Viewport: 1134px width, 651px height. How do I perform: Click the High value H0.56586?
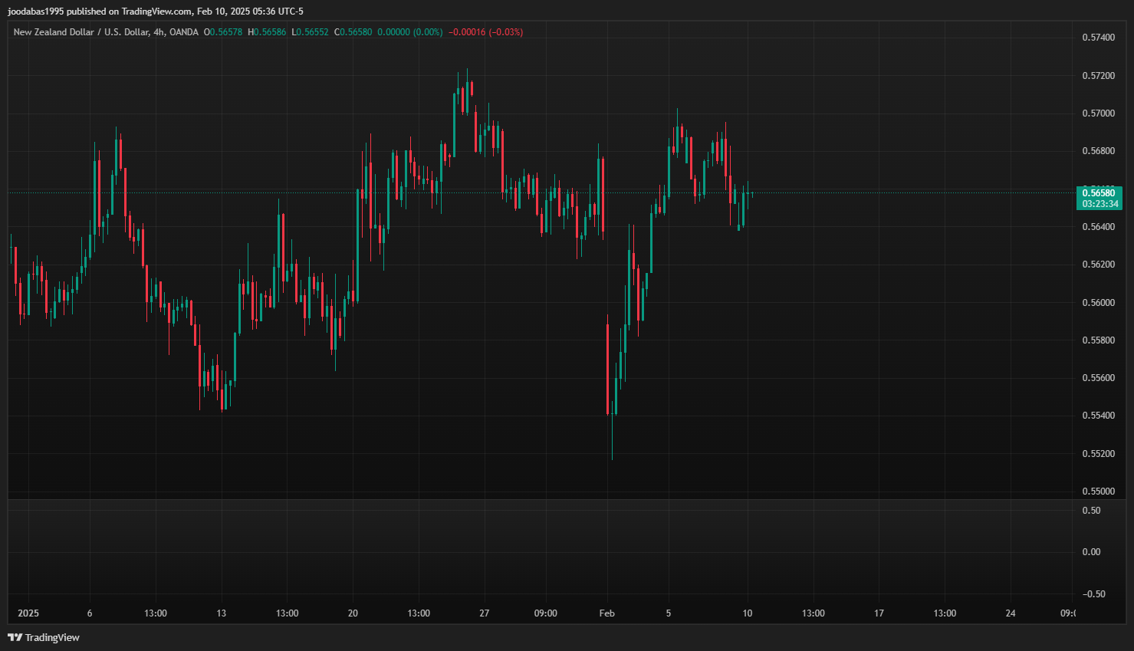[x=267, y=32]
